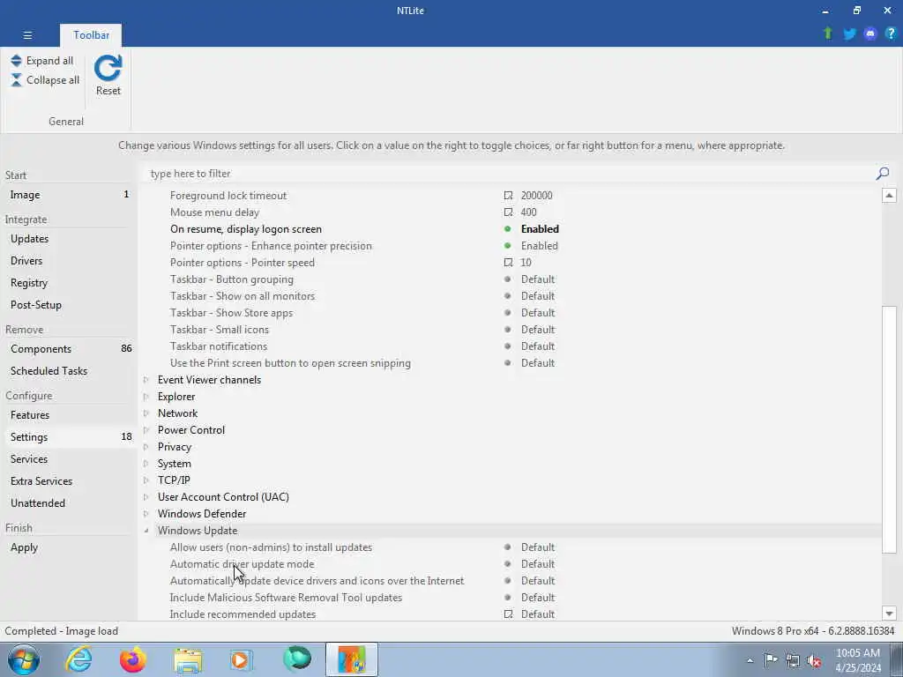
Task: Toggle Enhance pointer precision Enabled value
Action: point(539,246)
